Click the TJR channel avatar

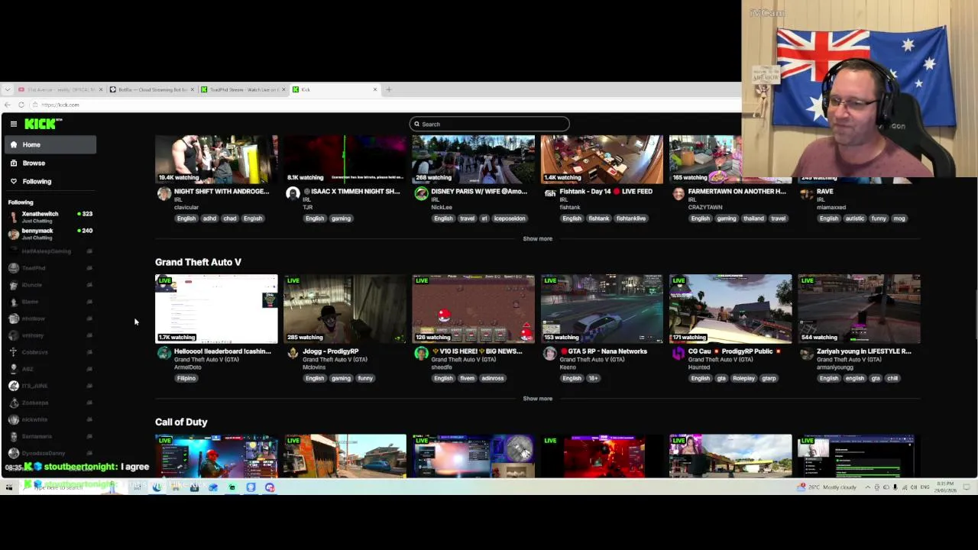pyautogui.click(x=293, y=194)
